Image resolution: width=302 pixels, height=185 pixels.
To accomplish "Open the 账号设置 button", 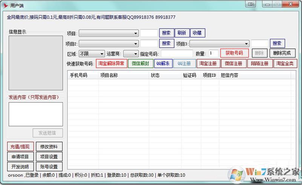I will [x=49, y=166].
